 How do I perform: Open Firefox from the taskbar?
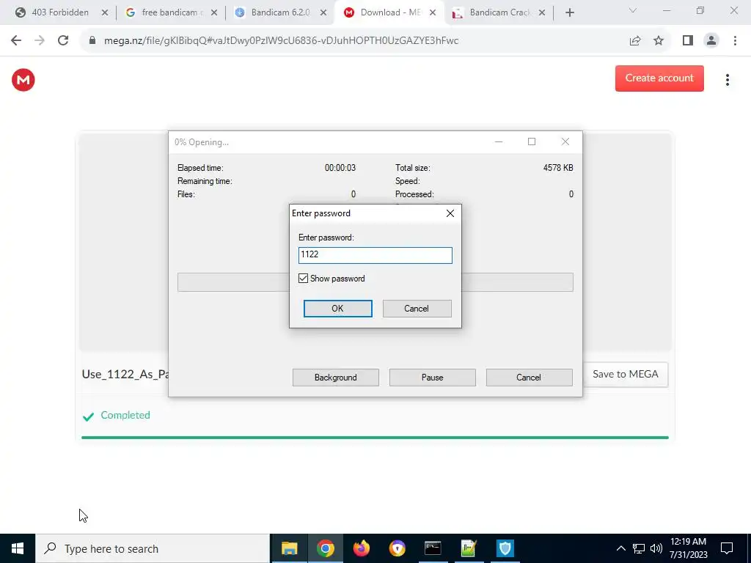pos(361,548)
